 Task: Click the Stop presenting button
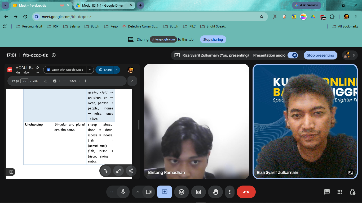tap(320, 55)
